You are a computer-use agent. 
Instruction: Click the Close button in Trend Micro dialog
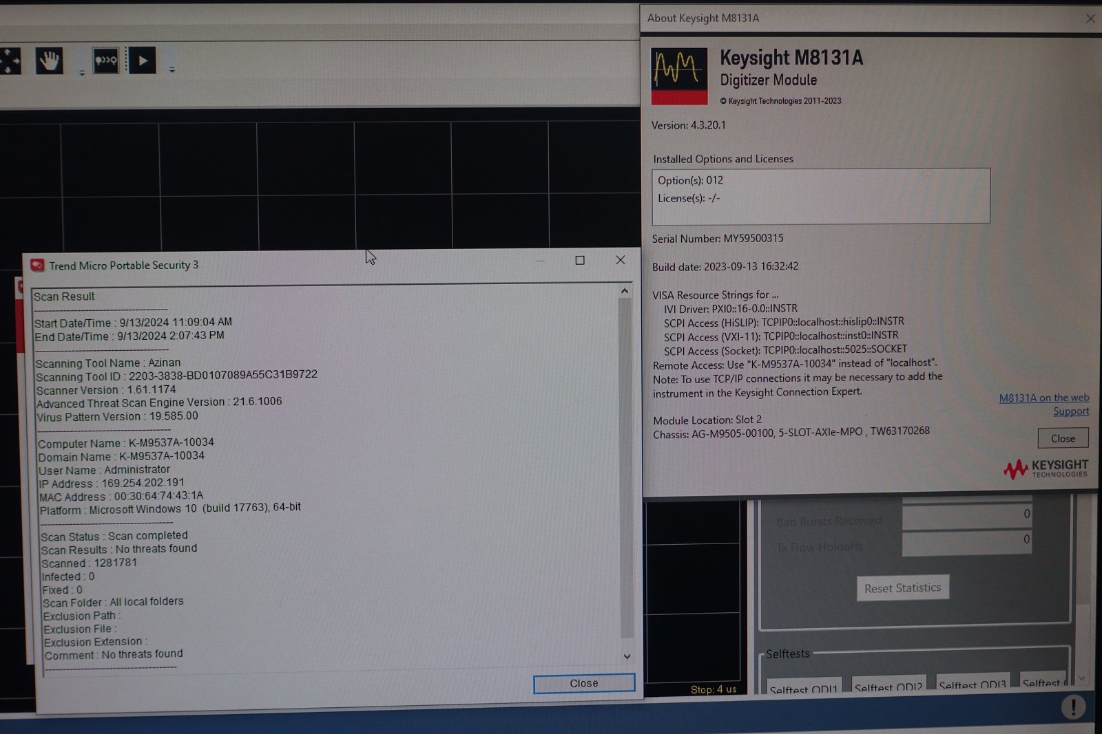tap(584, 683)
